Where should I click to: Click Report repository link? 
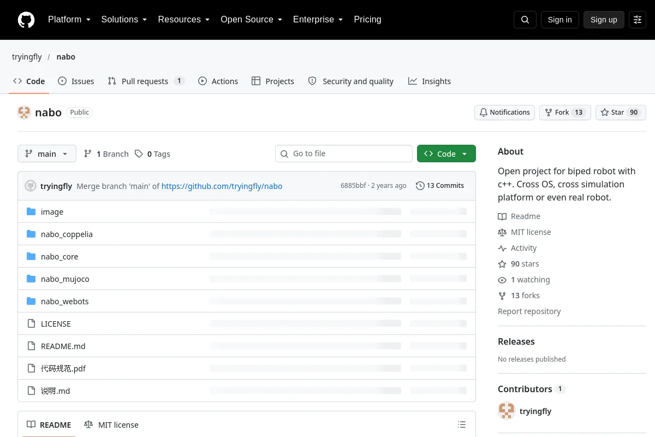pos(529,311)
